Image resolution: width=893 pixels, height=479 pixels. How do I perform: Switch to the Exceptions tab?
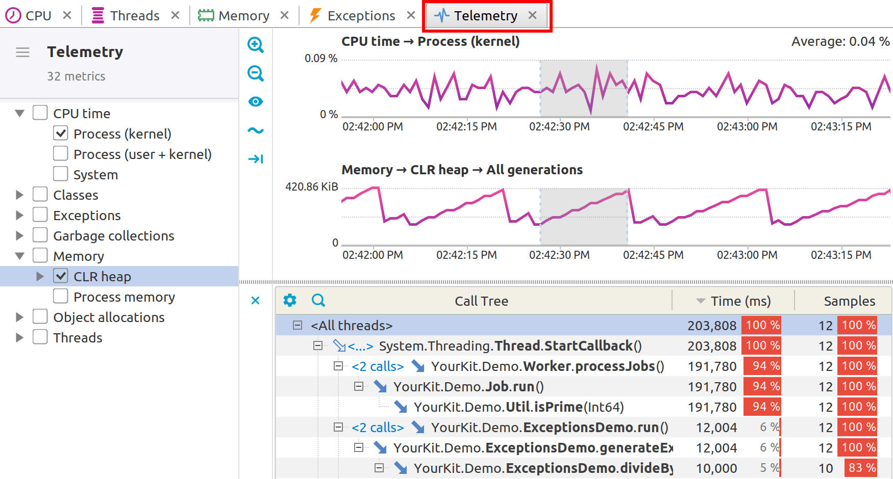[x=361, y=15]
